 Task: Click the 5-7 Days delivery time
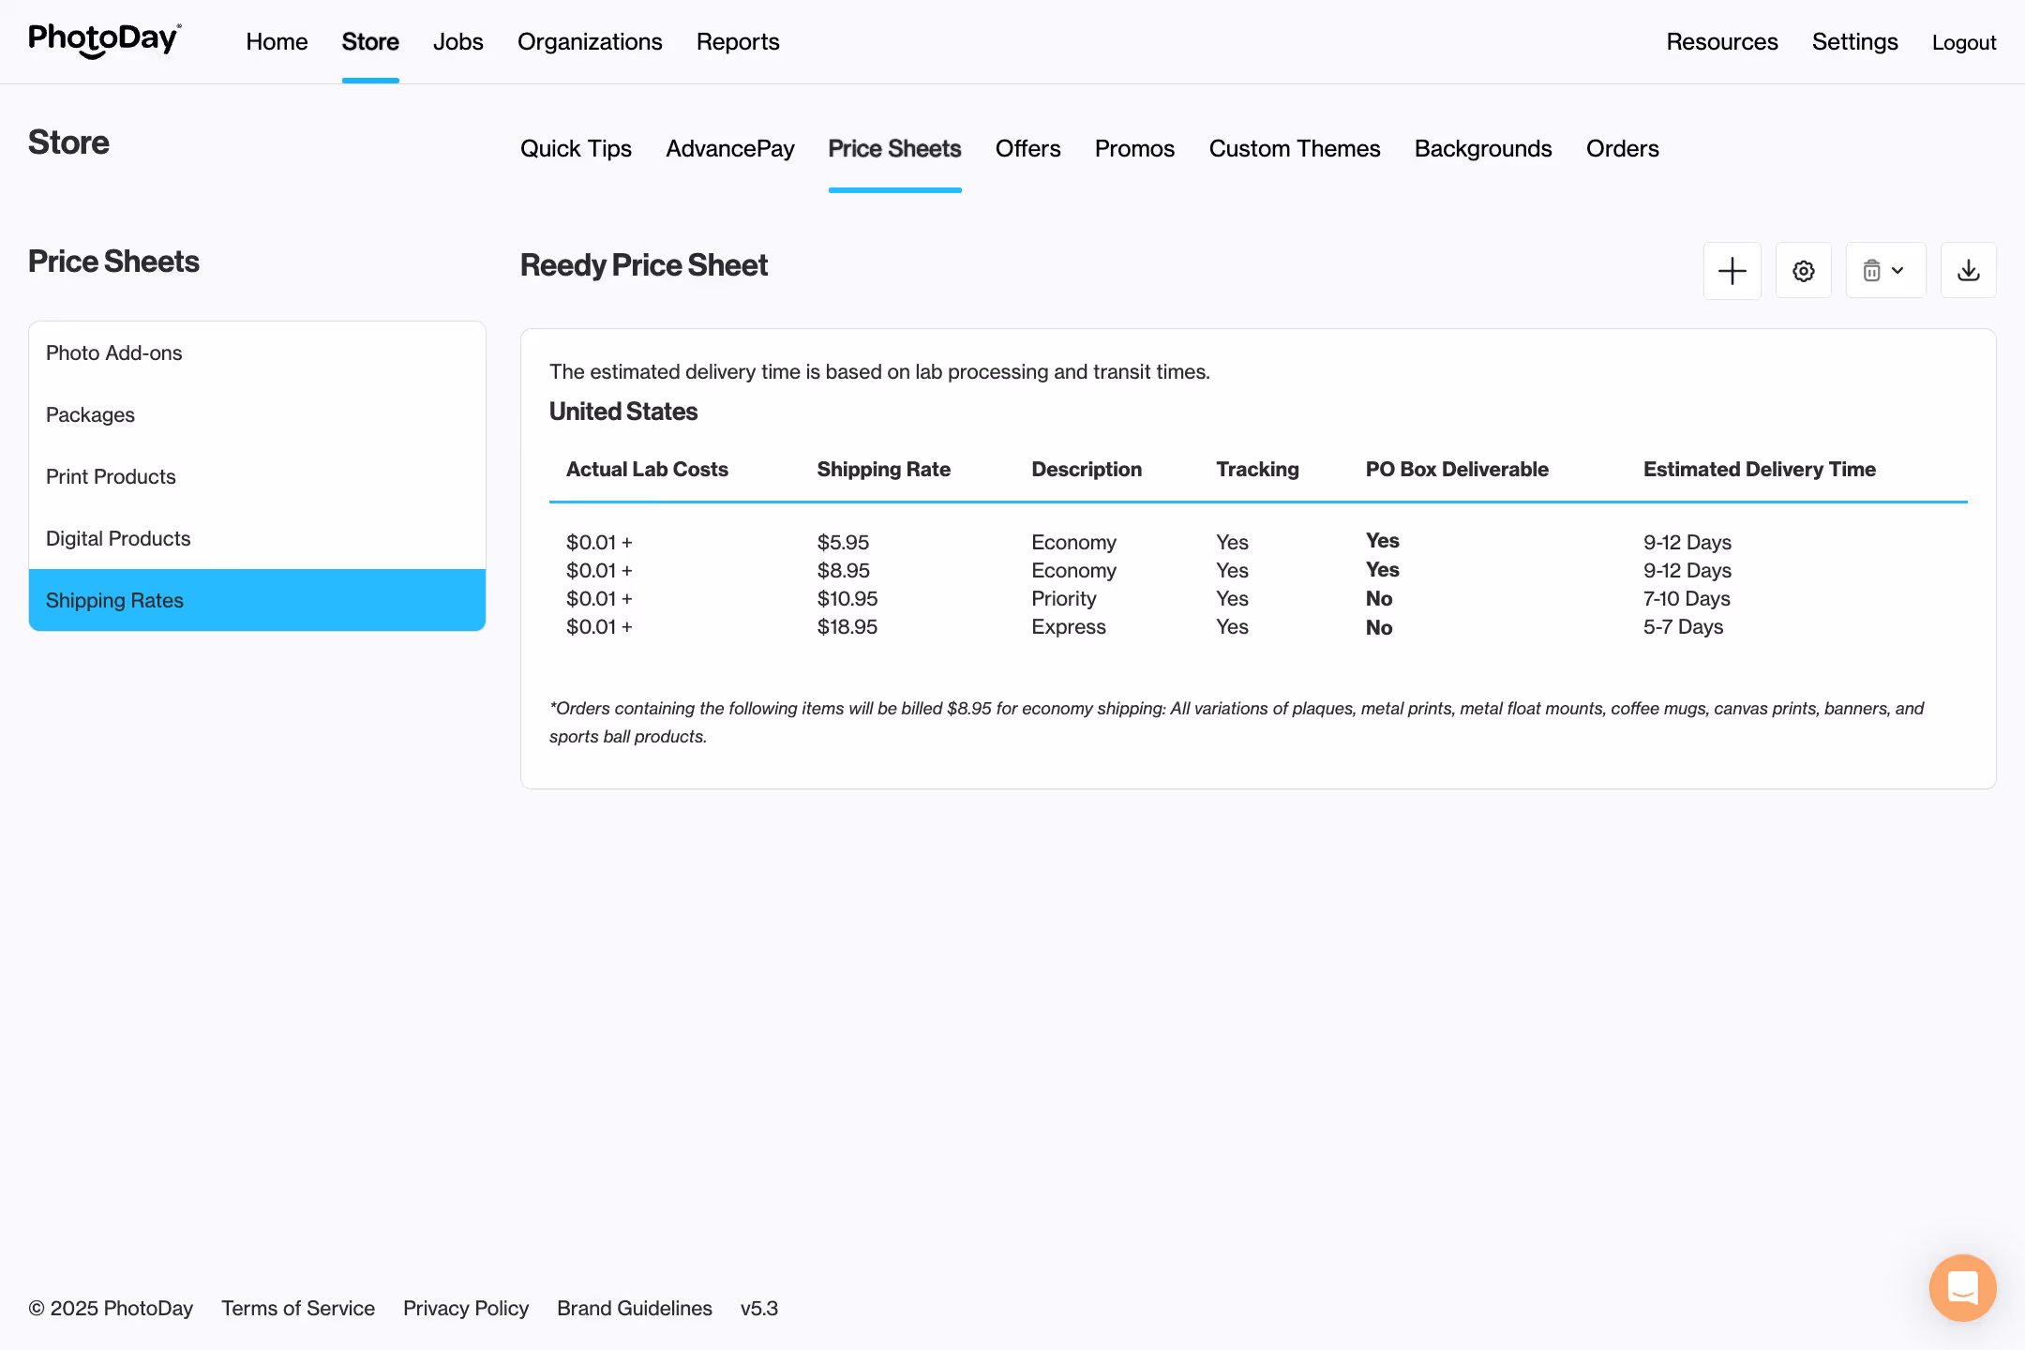1683,626
